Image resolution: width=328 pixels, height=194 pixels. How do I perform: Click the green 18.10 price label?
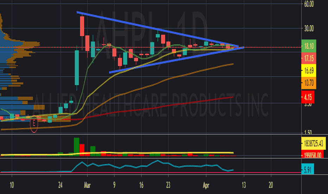tap(309, 46)
